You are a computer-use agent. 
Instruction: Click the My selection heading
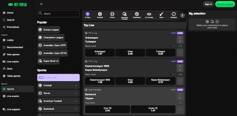[197, 13]
